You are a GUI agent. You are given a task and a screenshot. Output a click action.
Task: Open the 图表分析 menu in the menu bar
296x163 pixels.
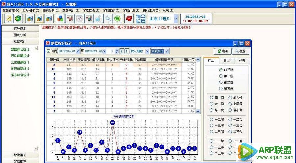point(51,10)
